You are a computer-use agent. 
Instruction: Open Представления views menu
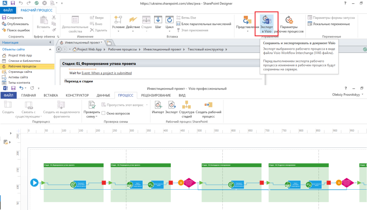248,24
